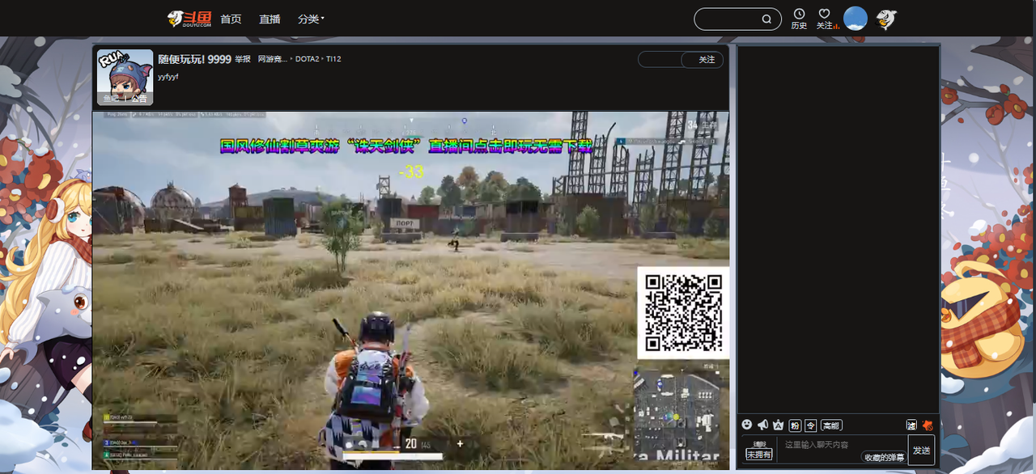
Task: Open the TI12 breadcrumb link
Action: tap(333, 59)
